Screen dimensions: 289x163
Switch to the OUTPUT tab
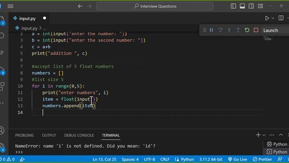[x=49, y=135]
